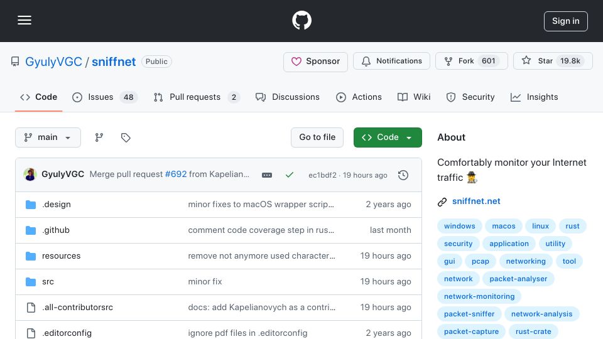Open the Security tab

(470, 97)
